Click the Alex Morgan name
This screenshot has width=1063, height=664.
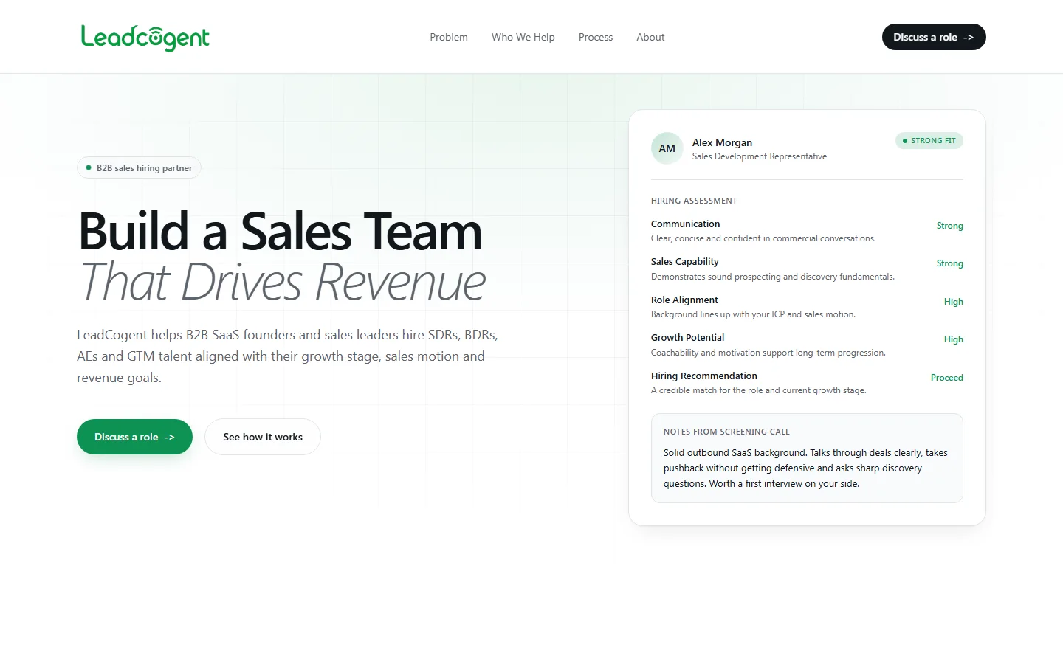pyautogui.click(x=722, y=142)
